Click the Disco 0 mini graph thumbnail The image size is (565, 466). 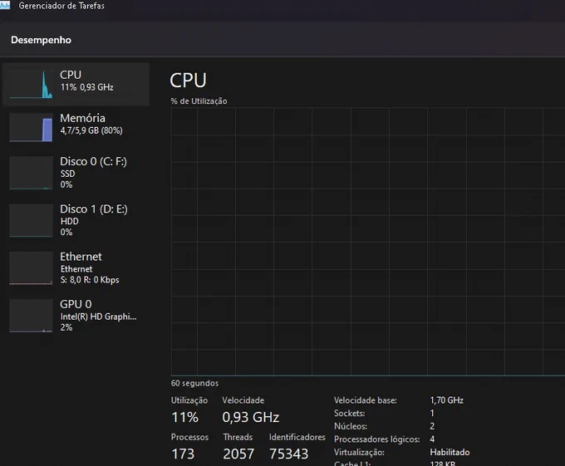click(31, 173)
